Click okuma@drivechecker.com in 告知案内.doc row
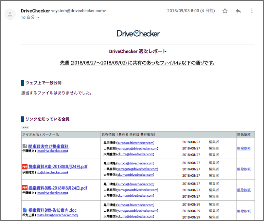The height and width of the screenshot is (221, 264). tap(135, 216)
